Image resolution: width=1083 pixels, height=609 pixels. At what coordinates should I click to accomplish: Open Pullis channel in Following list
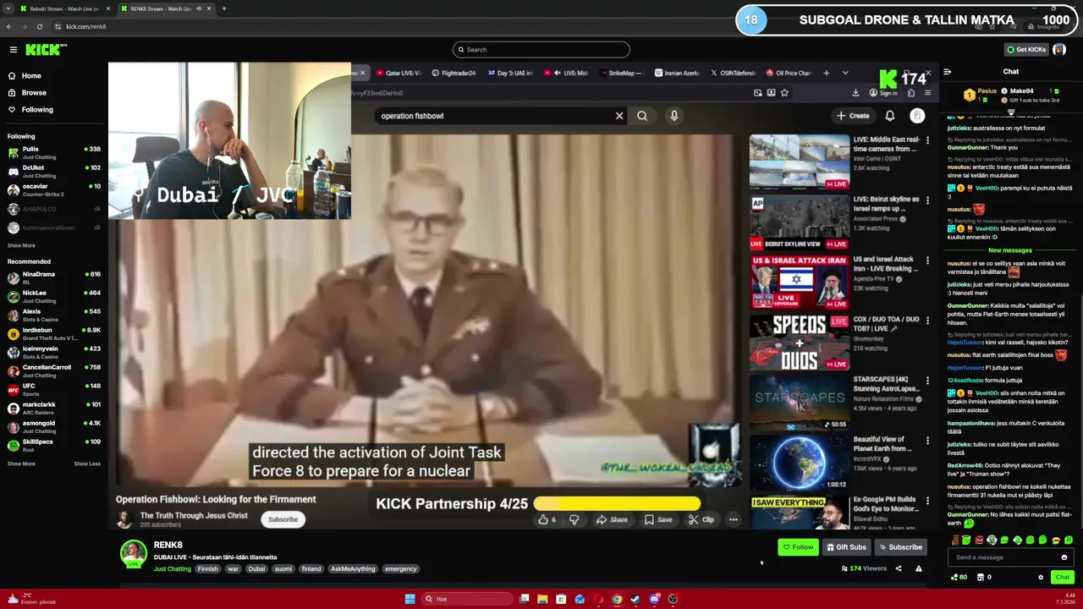(54, 152)
